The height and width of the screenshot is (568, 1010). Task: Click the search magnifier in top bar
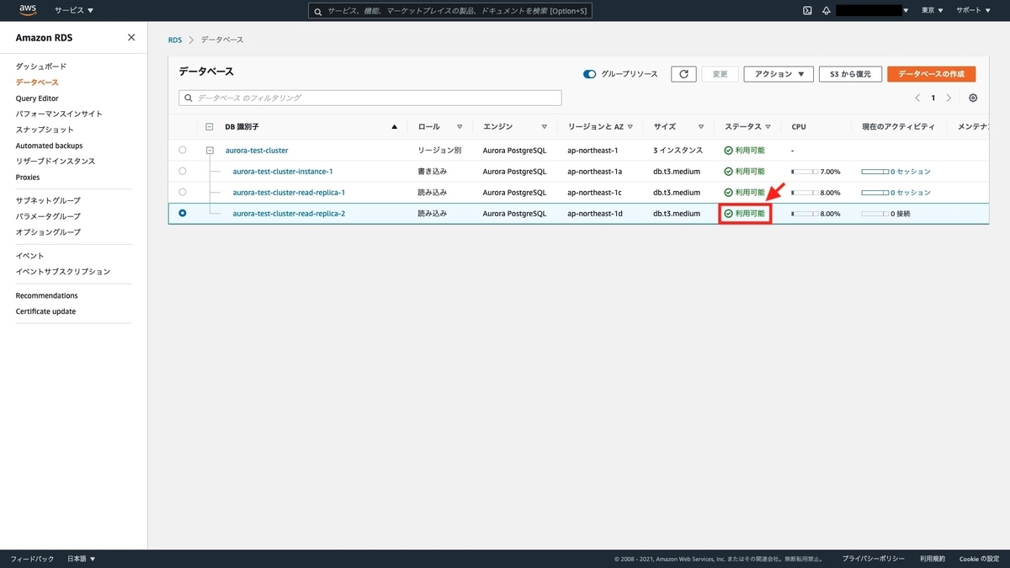pyautogui.click(x=318, y=11)
